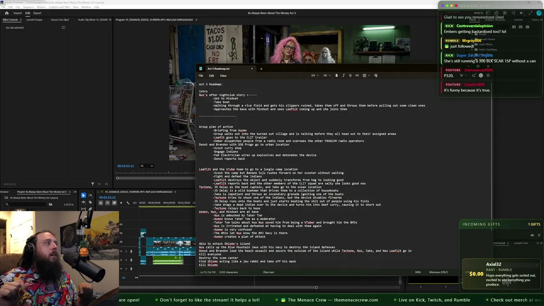Expand hidden Project panel tabs chevron
This screenshot has height=306, width=544.
click(x=75, y=192)
